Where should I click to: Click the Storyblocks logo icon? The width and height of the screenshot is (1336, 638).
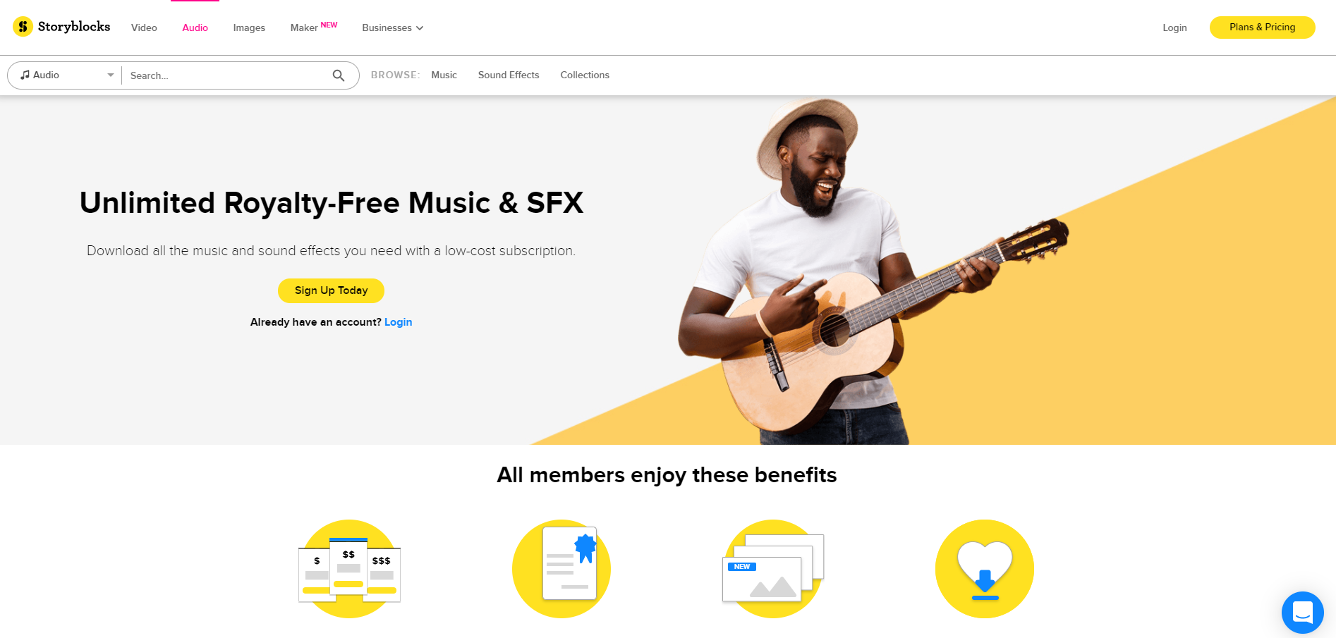(23, 27)
